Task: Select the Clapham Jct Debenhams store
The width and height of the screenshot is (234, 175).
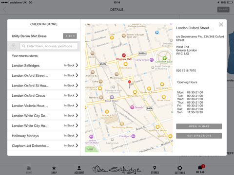Action: point(44,145)
